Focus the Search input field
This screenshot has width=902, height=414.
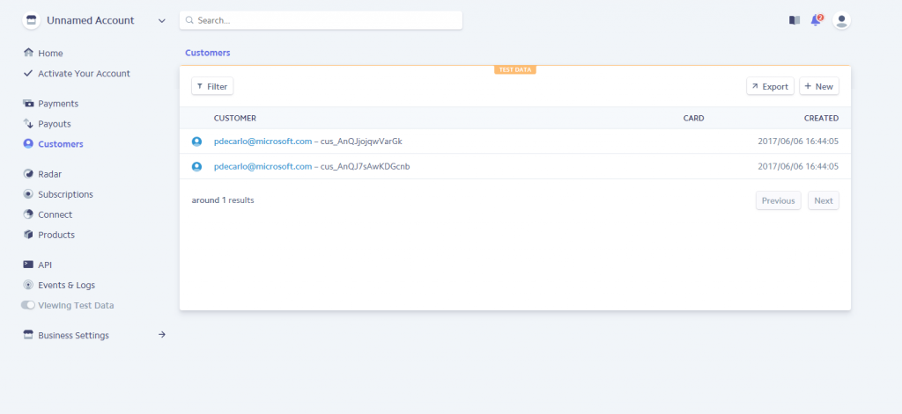click(321, 20)
